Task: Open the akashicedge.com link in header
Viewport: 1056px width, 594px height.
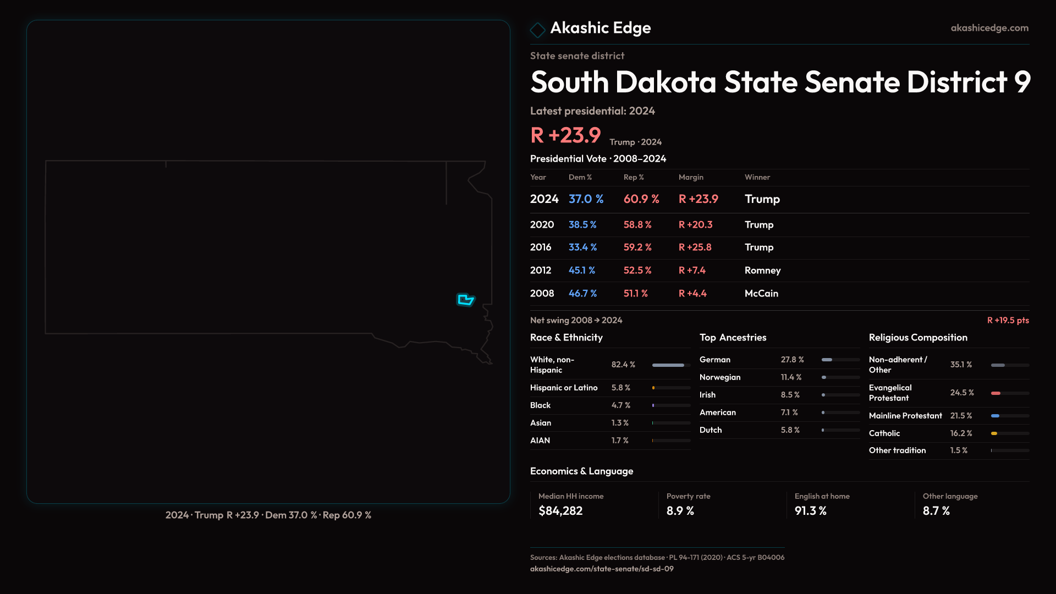Action: pyautogui.click(x=989, y=28)
